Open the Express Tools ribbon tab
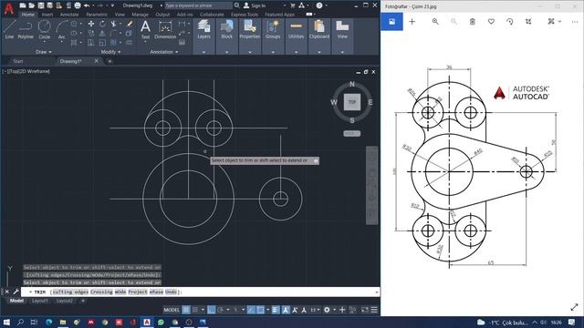Image resolution: width=584 pixels, height=328 pixels. pyautogui.click(x=245, y=15)
